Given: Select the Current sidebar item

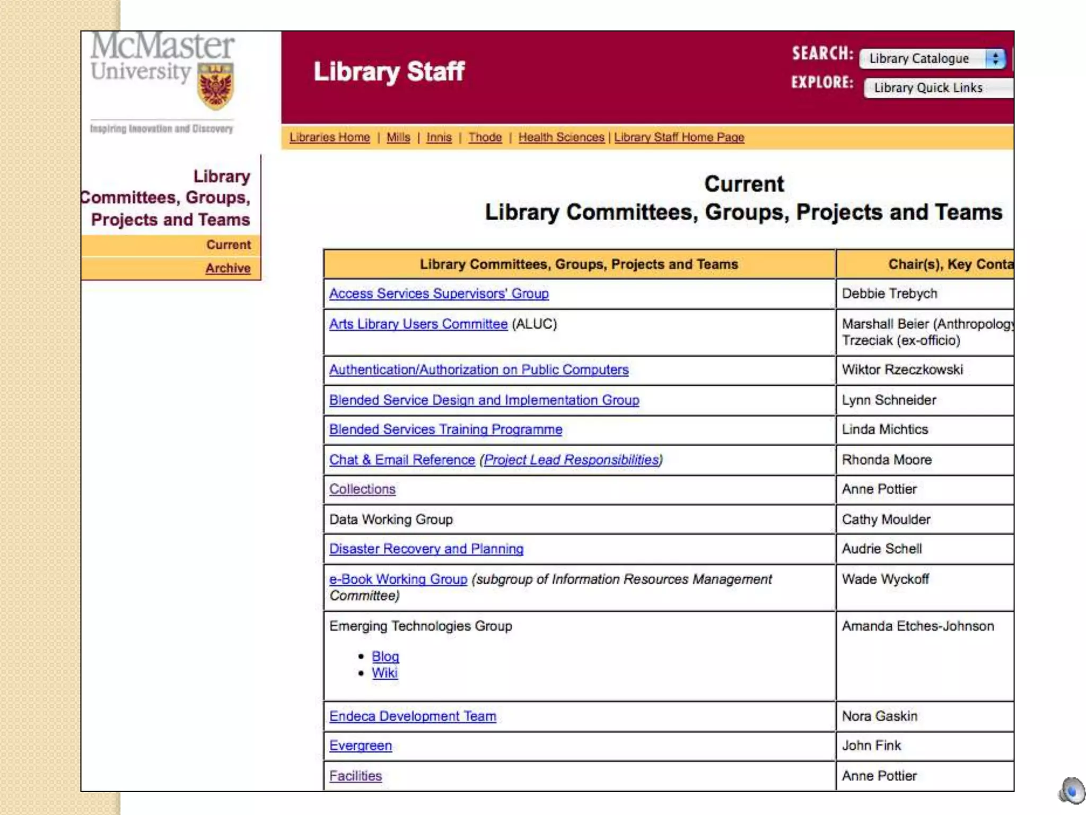Looking at the screenshot, I should pyautogui.click(x=228, y=245).
